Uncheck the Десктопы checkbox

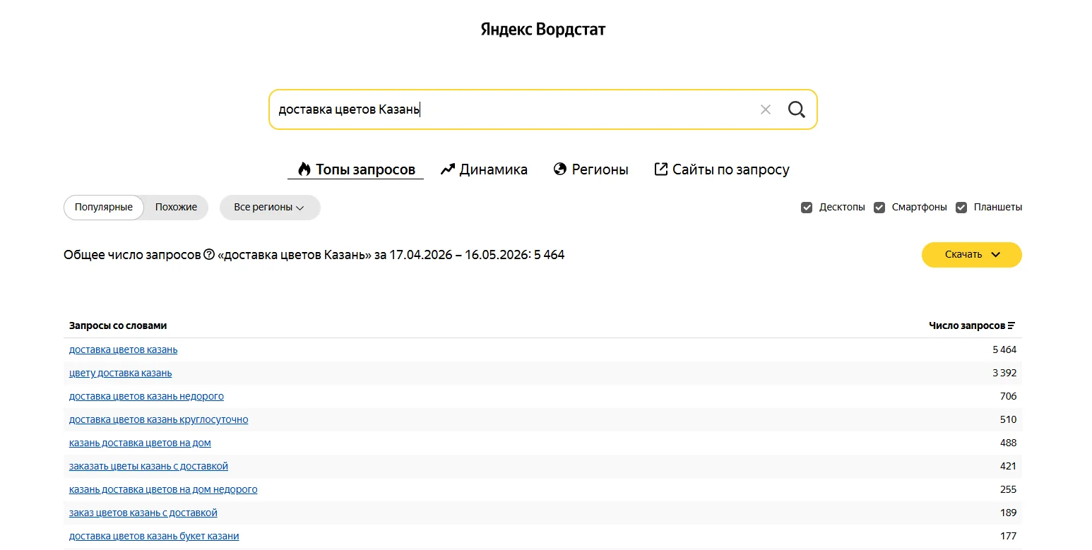tap(807, 208)
